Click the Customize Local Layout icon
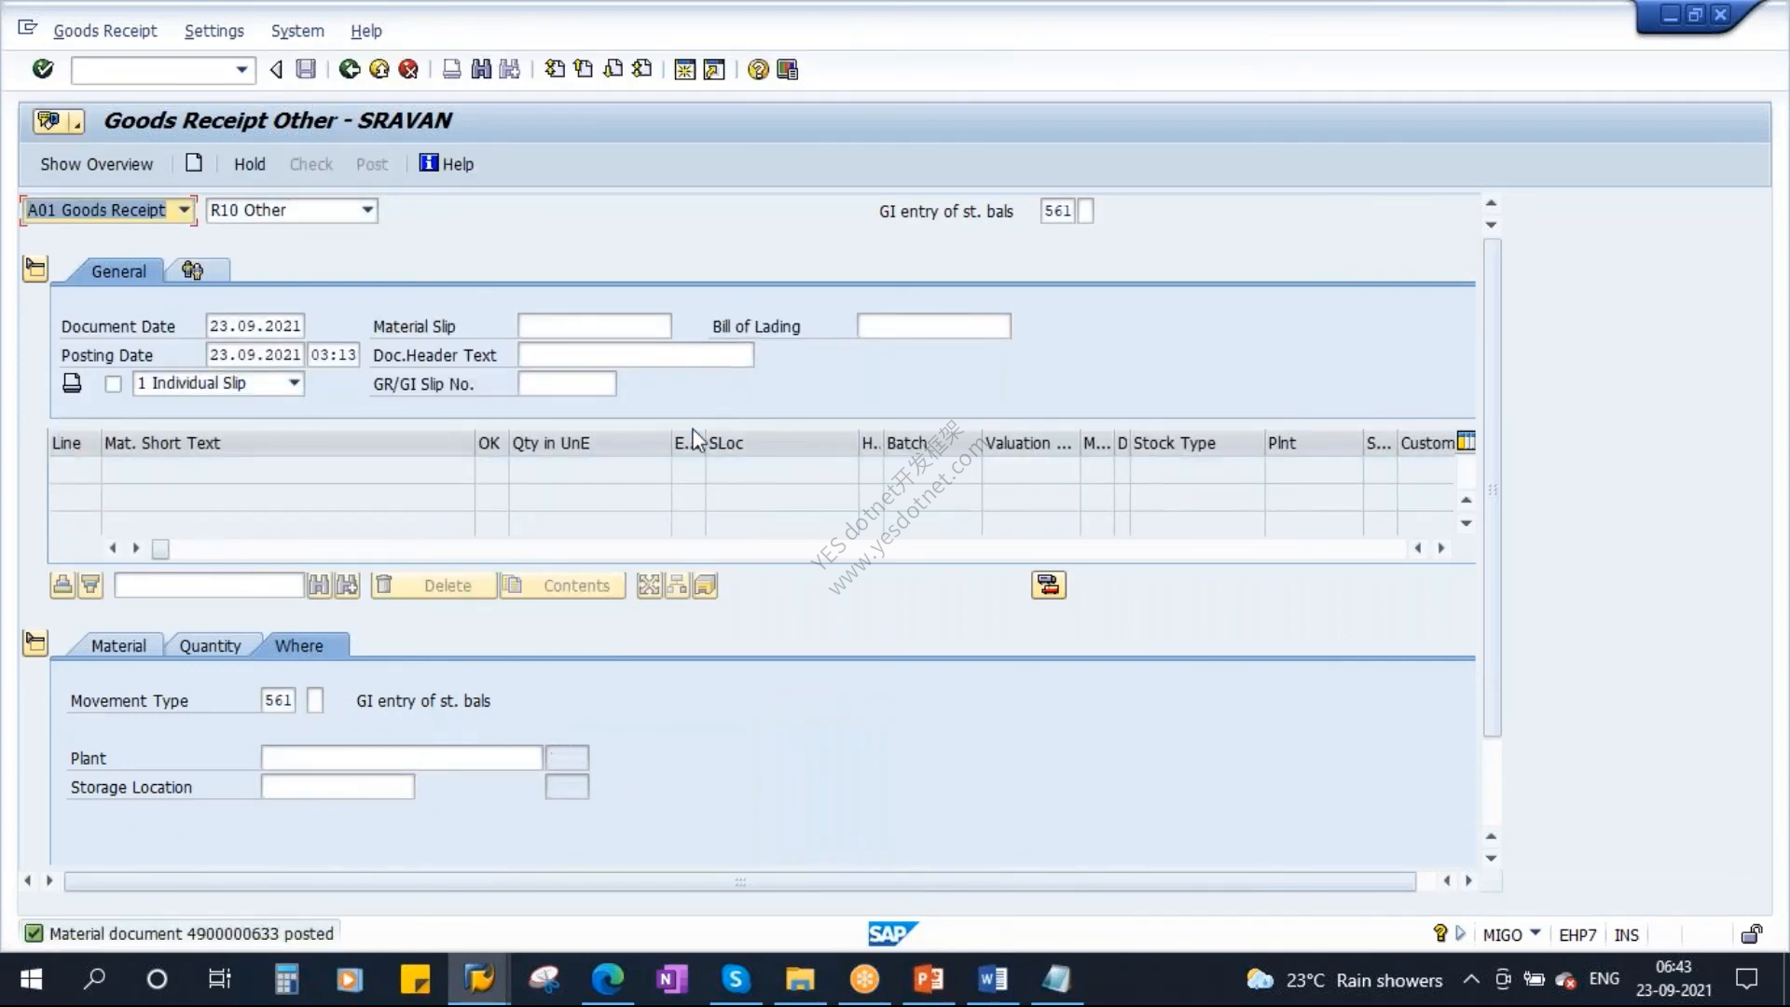This screenshot has height=1007, width=1790. point(788,70)
